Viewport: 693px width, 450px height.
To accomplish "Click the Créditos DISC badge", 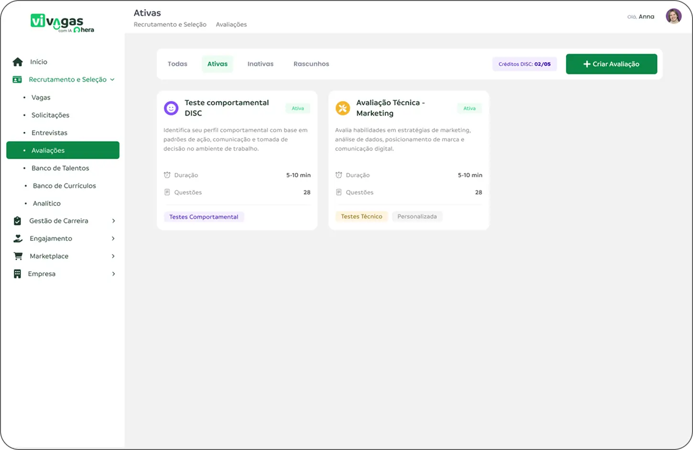I will click(524, 64).
